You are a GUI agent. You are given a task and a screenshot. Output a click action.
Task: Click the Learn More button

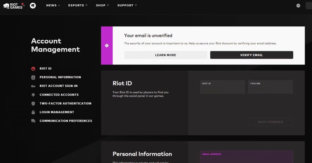tap(166, 55)
